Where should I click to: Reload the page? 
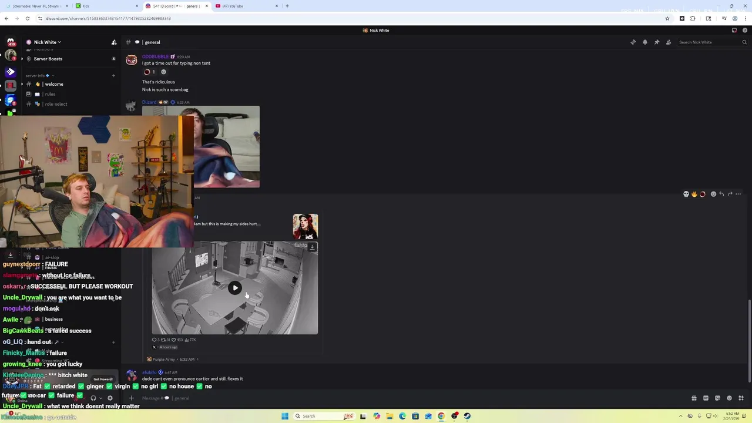pos(27,18)
